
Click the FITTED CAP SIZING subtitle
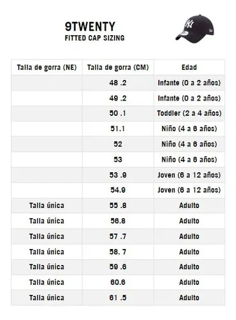tap(95, 38)
